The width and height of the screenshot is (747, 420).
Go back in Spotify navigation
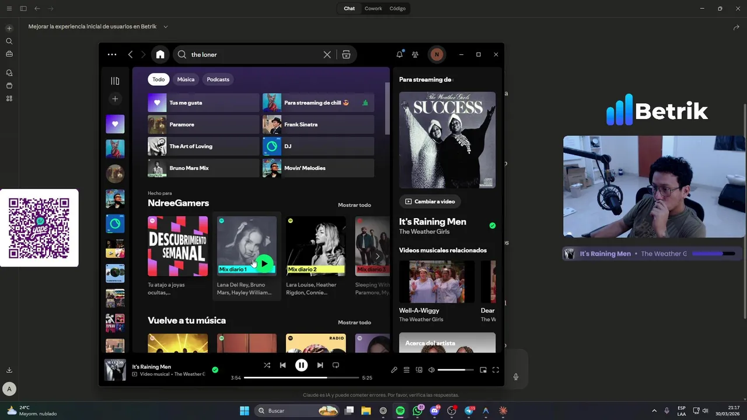click(x=130, y=54)
